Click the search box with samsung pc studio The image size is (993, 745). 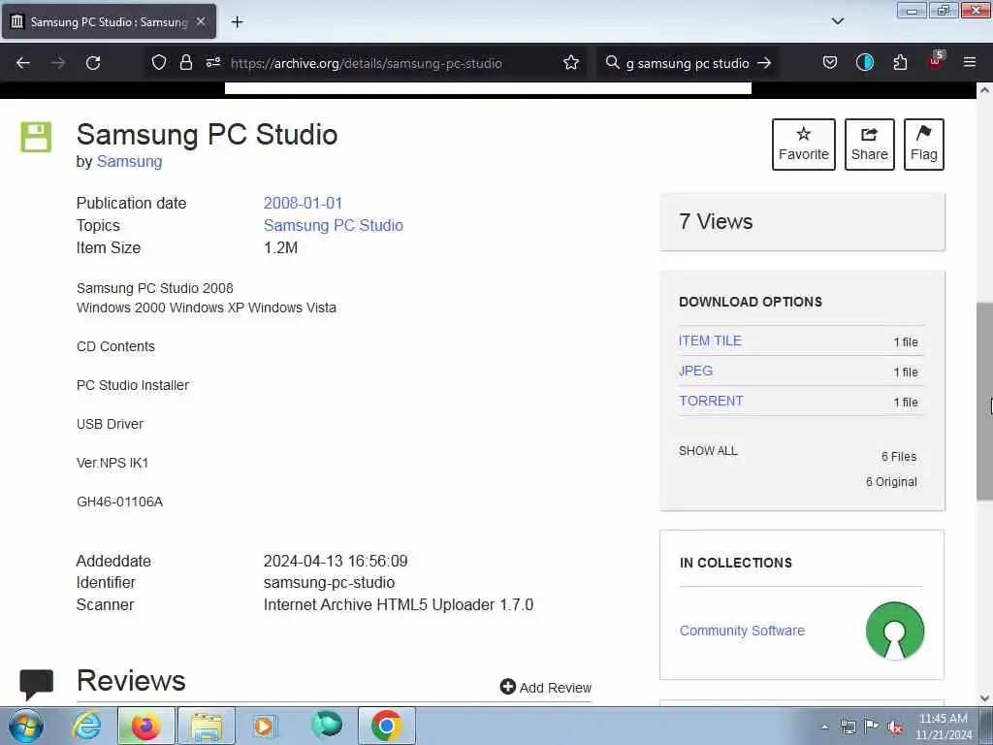[688, 63]
